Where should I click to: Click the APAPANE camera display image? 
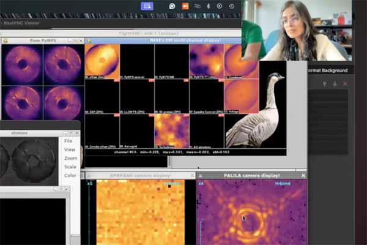140,211
